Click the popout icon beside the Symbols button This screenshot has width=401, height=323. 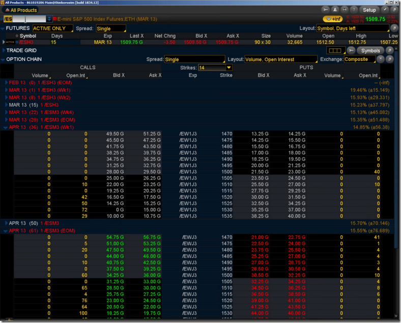[x=389, y=50]
